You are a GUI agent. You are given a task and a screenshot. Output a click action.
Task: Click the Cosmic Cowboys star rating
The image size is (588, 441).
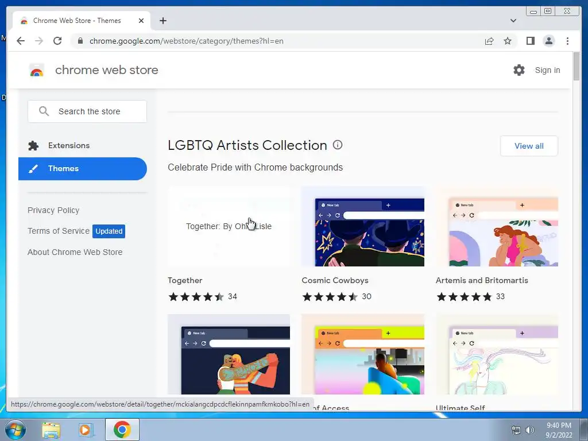click(x=330, y=297)
